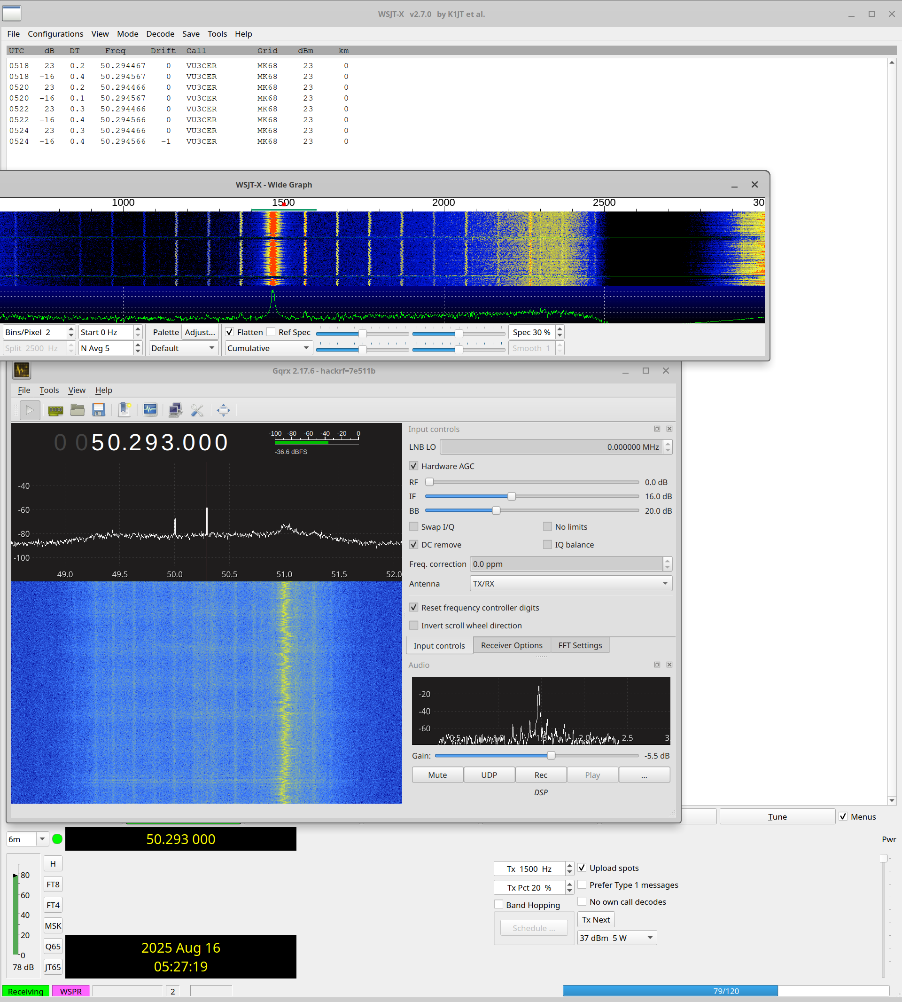Minimize the Wide Graph window
Viewport: 902px width, 1002px height.
[x=734, y=185]
